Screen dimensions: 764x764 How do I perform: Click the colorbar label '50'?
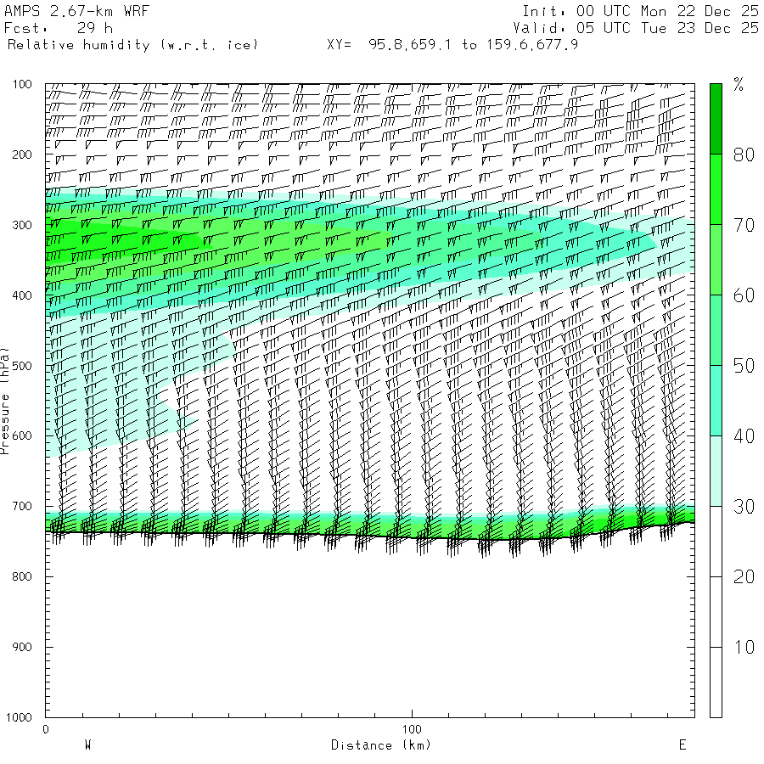(744, 366)
